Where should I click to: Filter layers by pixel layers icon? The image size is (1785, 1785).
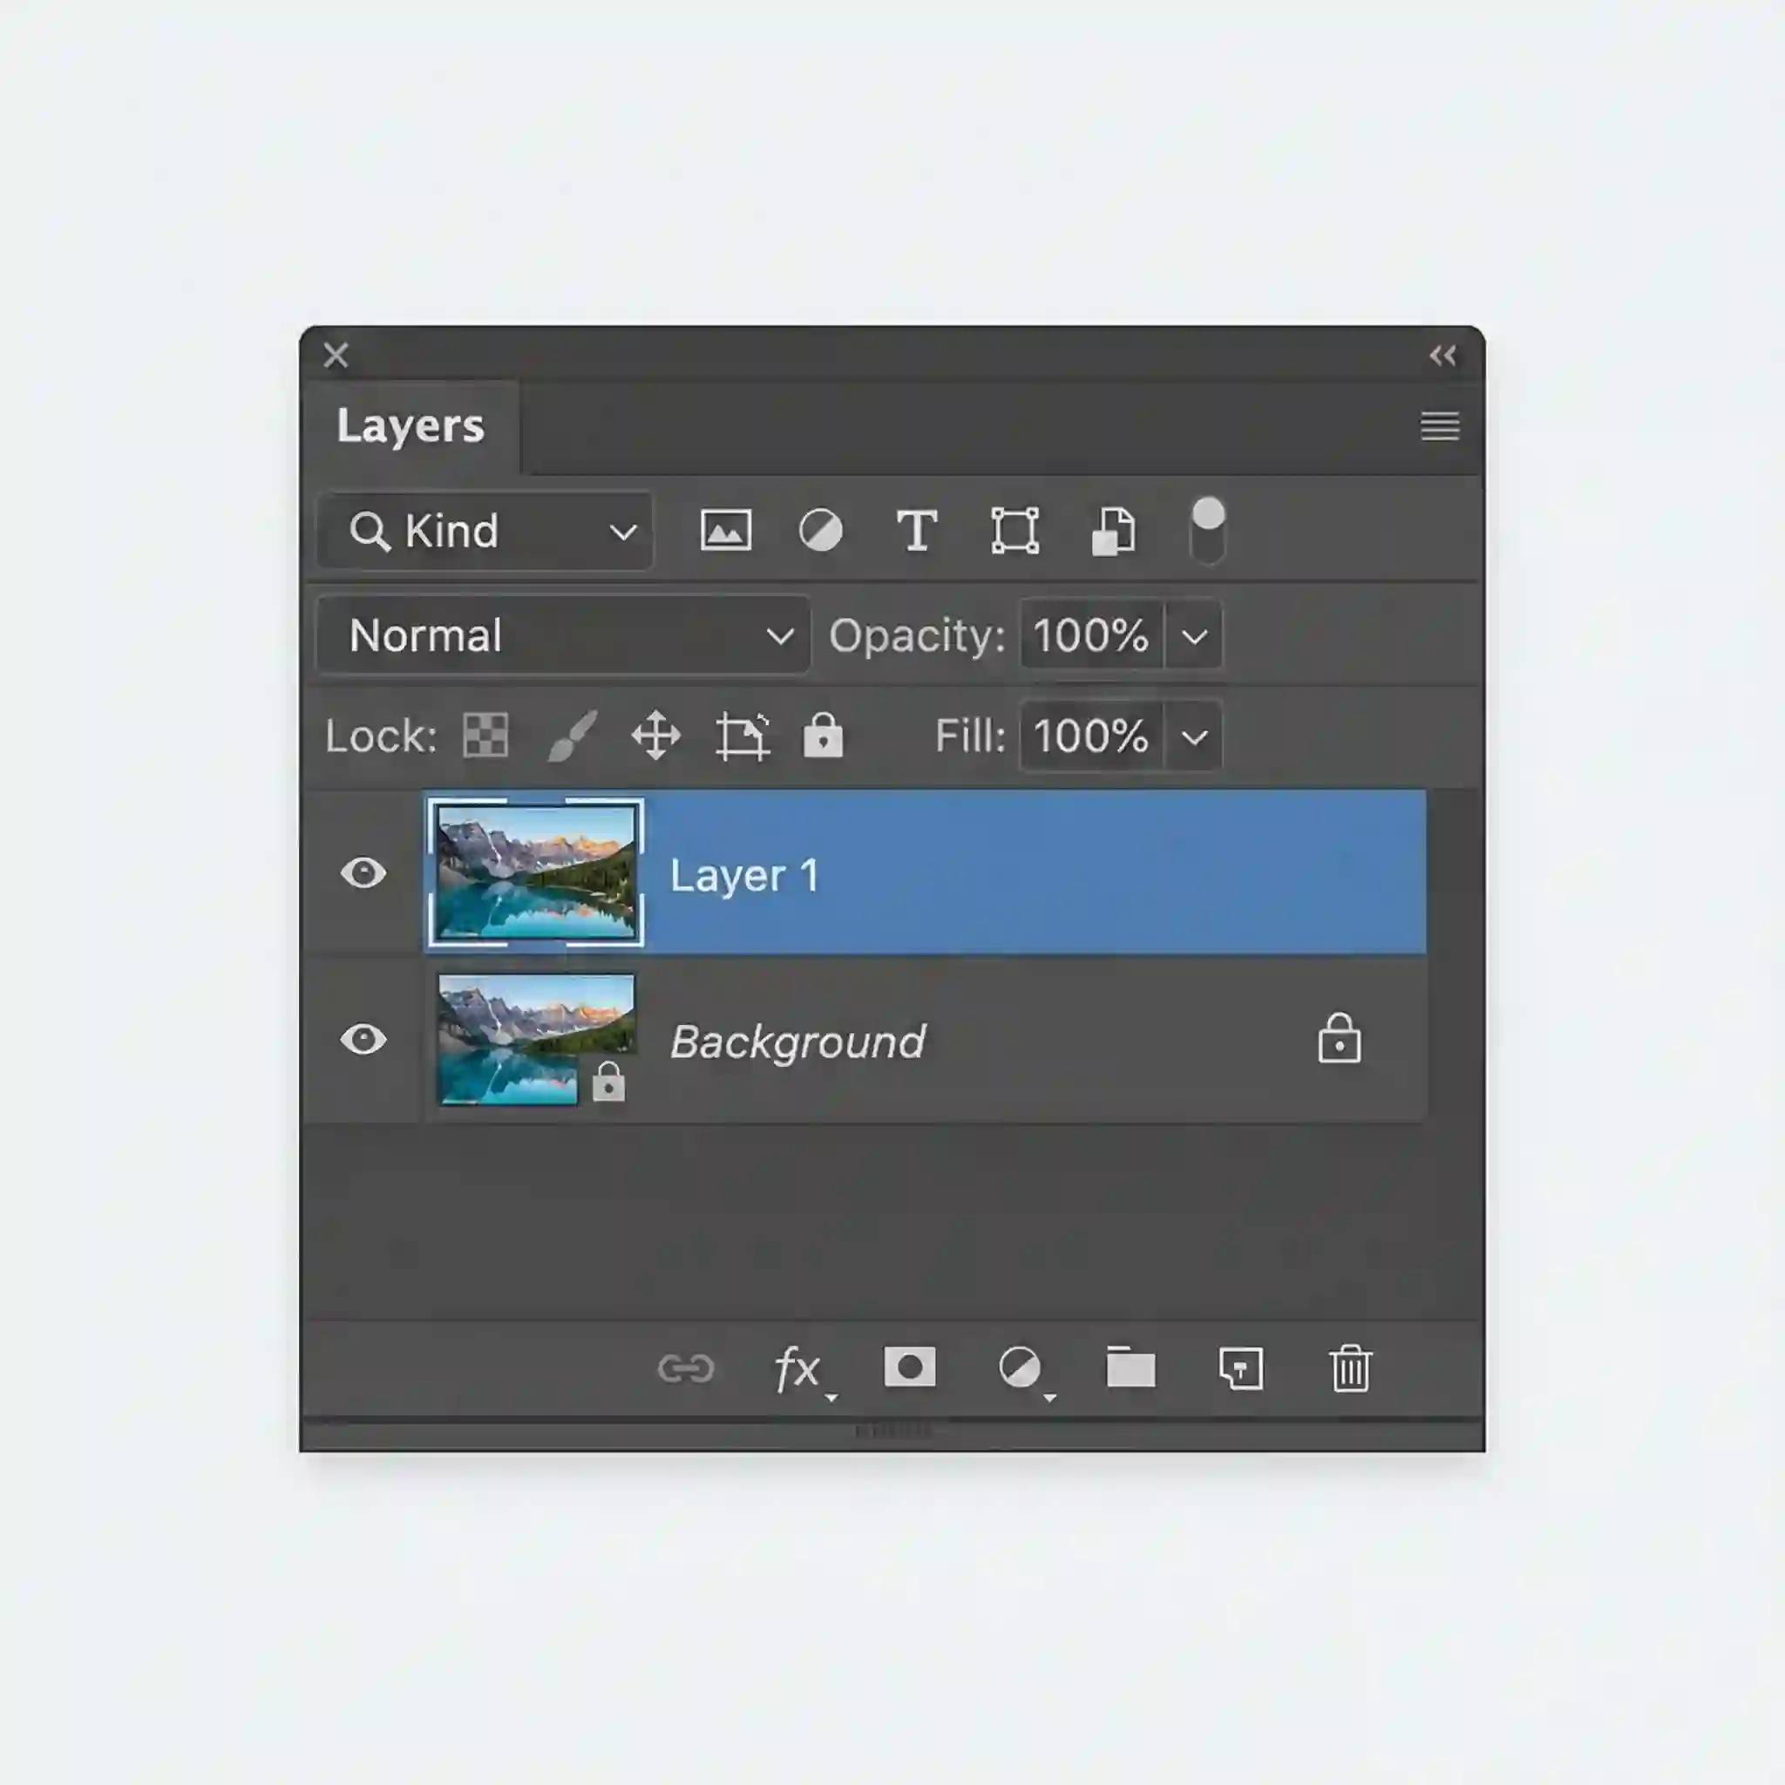pos(726,530)
